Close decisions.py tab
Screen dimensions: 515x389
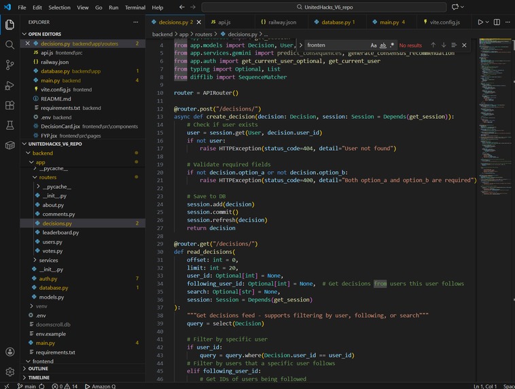coord(198,22)
